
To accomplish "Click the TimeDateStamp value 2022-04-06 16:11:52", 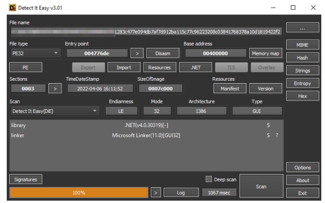I will [100, 89].
